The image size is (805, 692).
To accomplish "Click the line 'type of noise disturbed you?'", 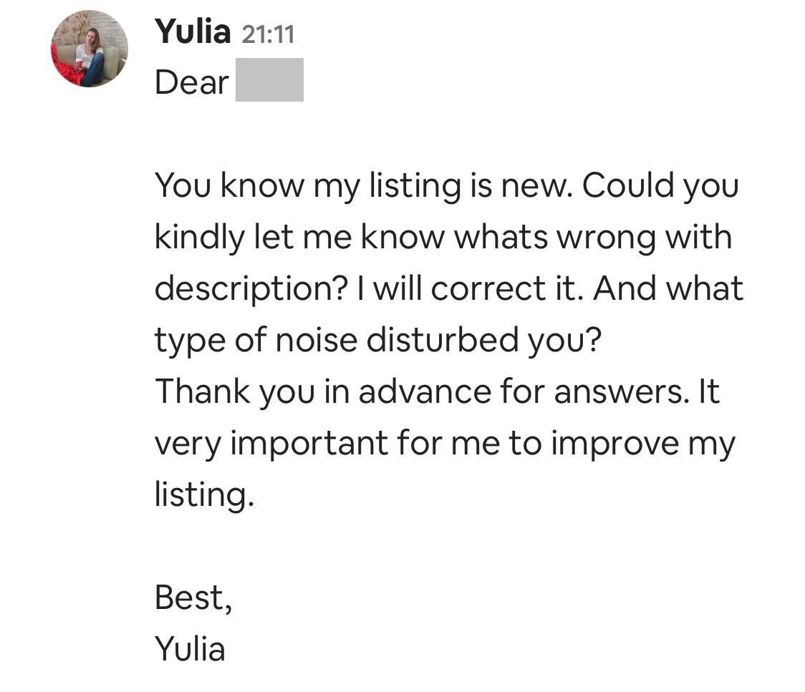I will tap(378, 341).
